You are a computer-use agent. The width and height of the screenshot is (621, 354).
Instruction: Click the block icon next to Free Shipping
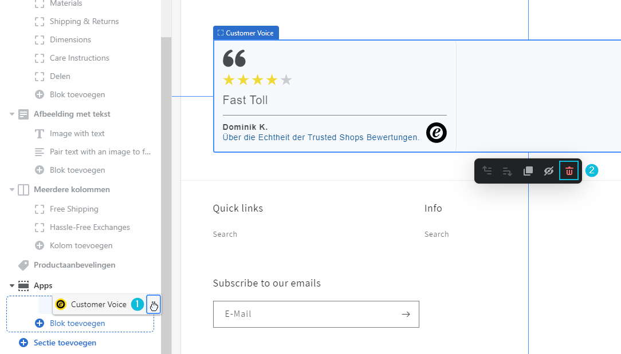[x=39, y=209]
